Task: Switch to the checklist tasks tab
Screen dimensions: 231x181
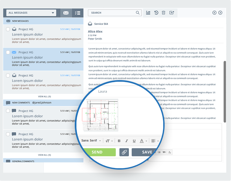Action: [x=78, y=13]
